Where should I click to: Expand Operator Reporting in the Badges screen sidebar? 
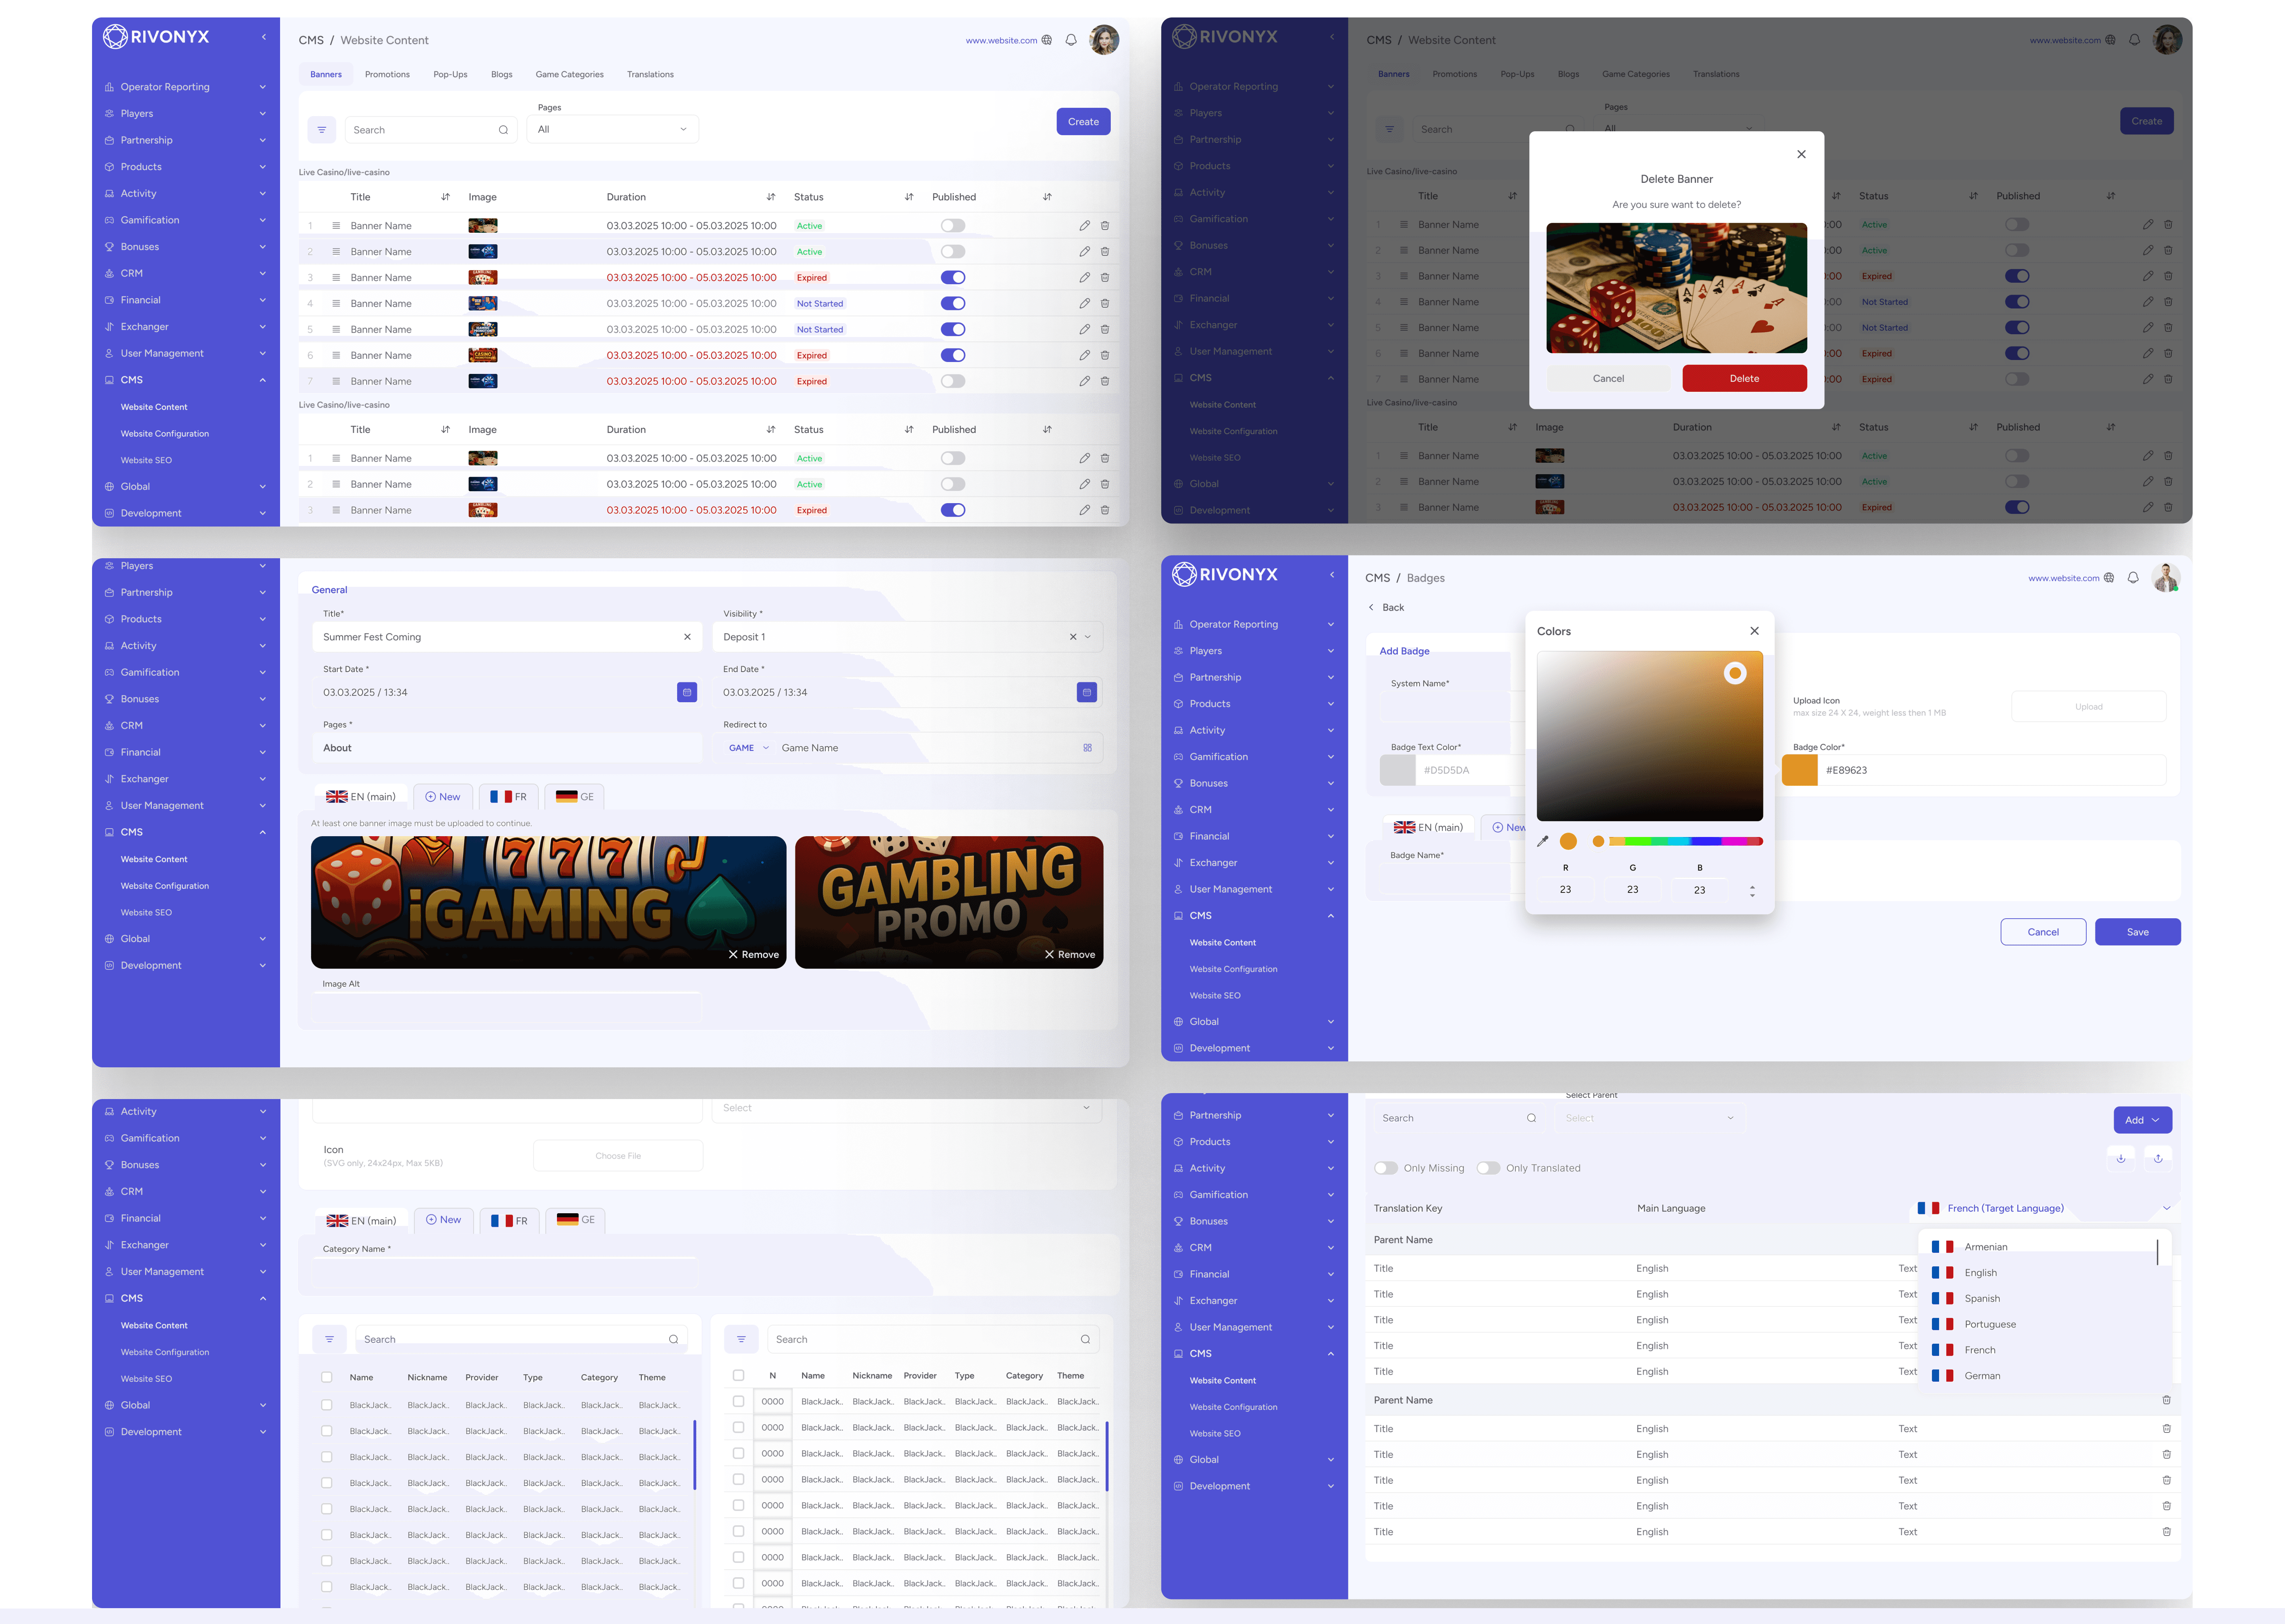[1254, 624]
